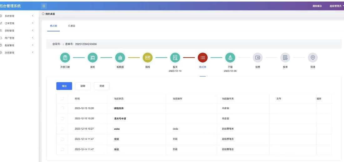This screenshot has height=162, width=344.
Task: Tick the checkbox for the asda row
Action: (62, 129)
